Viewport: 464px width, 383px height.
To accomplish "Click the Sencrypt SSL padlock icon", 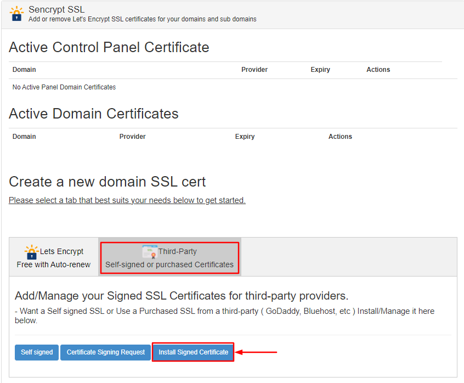I will (x=15, y=13).
